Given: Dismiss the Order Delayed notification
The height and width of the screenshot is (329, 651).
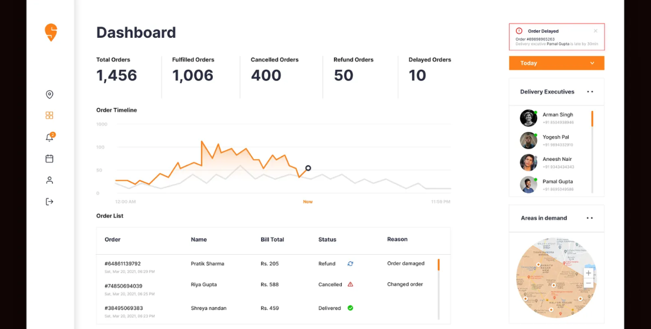Looking at the screenshot, I should pyautogui.click(x=595, y=31).
